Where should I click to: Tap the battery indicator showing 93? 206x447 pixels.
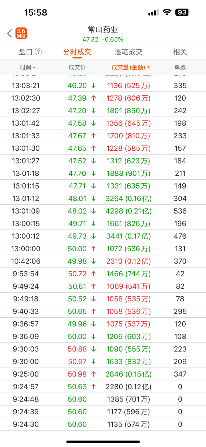pos(182,12)
